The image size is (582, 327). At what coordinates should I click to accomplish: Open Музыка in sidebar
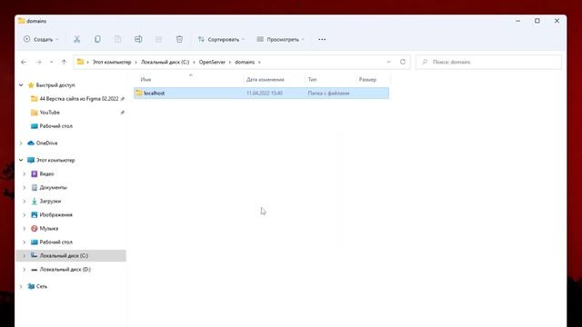tap(49, 229)
